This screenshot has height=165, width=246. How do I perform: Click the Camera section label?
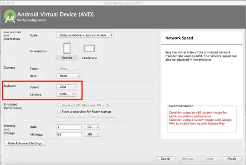click(x=10, y=67)
